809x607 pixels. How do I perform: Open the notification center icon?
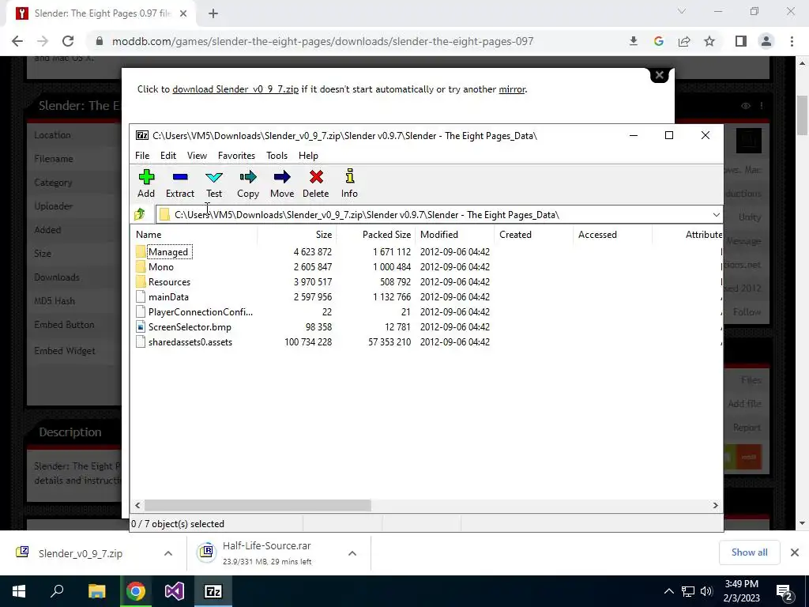pos(784,591)
